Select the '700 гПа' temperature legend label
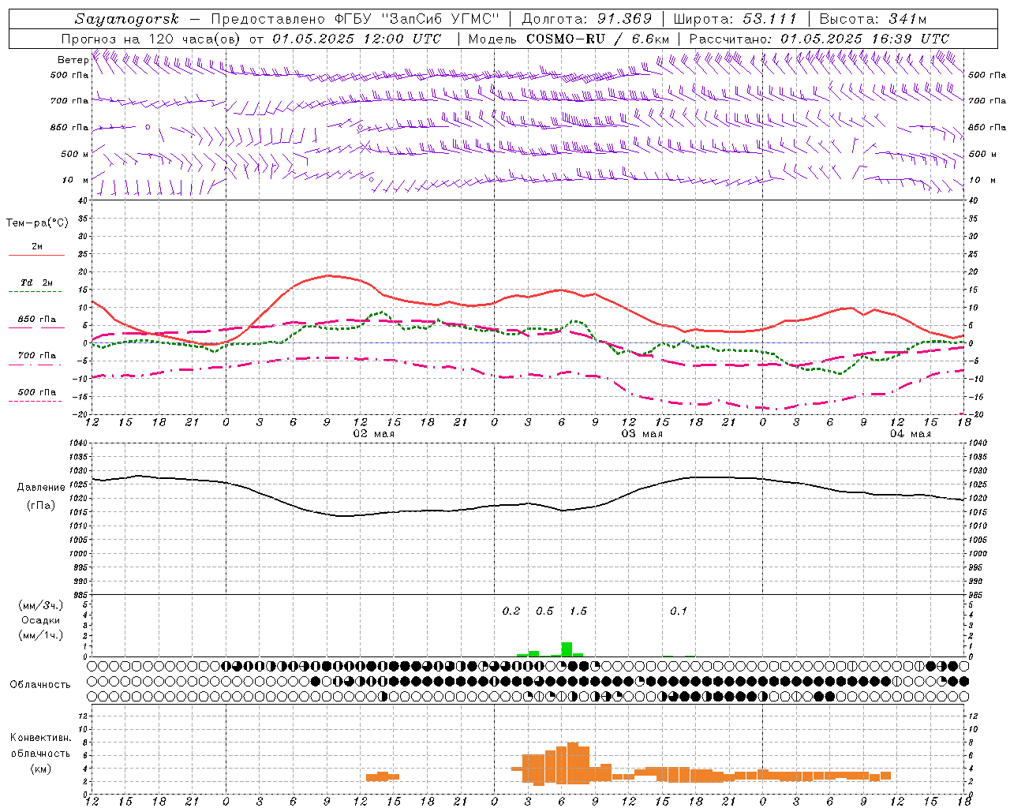Image resolution: width=1010 pixels, height=808 pixels. (37, 355)
